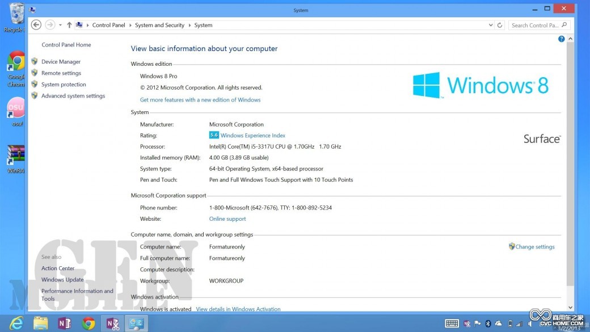
Task: Open the touch keyboard from the taskbar
Action: (x=452, y=323)
